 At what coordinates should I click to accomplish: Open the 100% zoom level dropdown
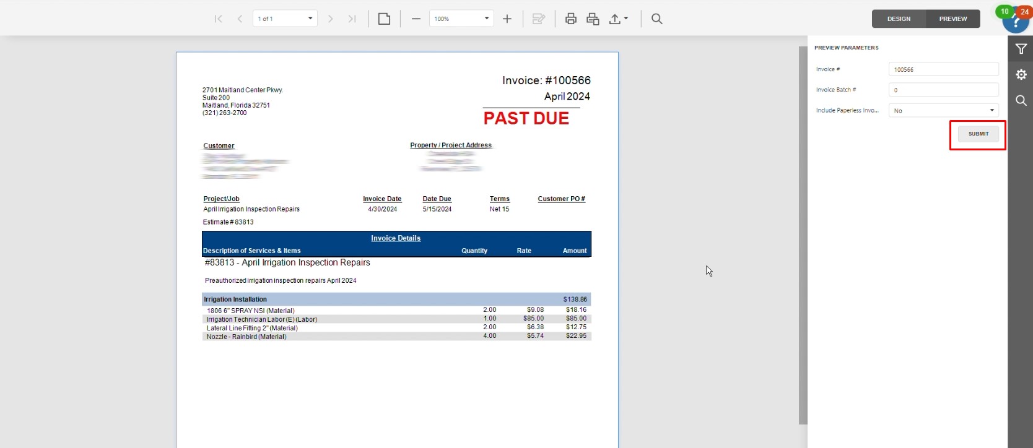click(x=462, y=19)
